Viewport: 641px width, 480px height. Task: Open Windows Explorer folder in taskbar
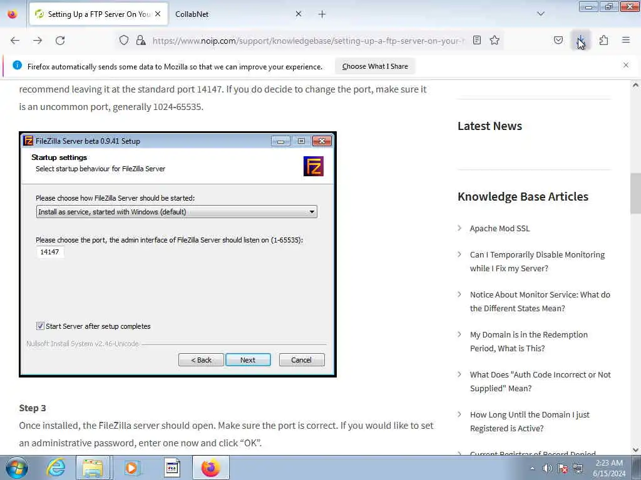[93, 467]
